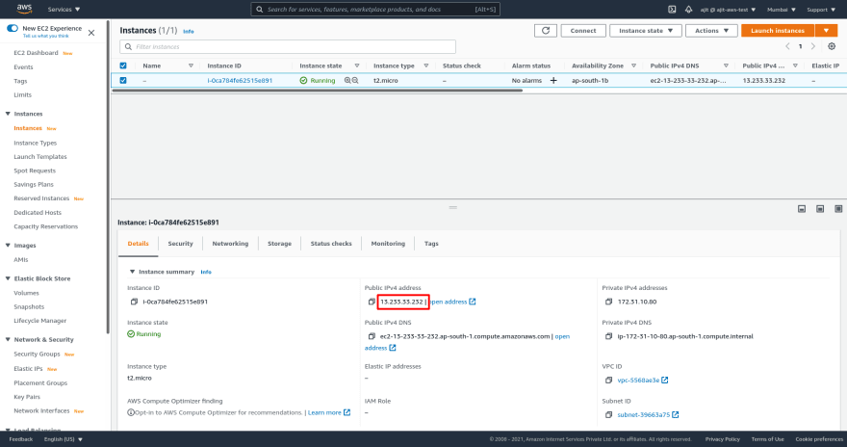
Task: Open the Support dropdown menu
Action: pyautogui.click(x=821, y=10)
